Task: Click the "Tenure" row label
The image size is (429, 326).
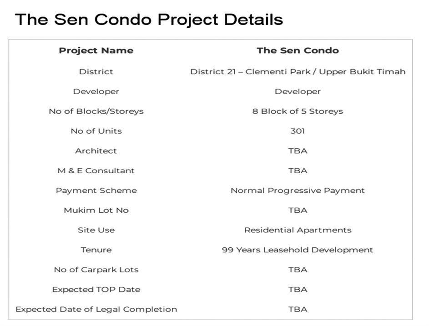Action: click(96, 250)
